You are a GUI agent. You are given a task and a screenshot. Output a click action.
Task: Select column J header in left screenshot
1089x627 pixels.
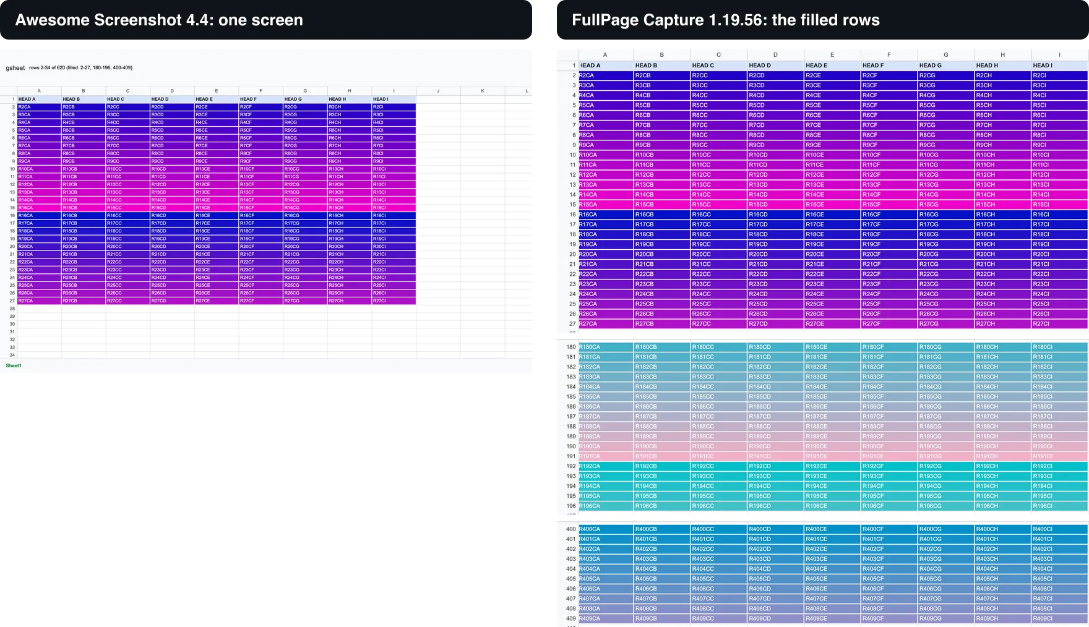point(438,91)
